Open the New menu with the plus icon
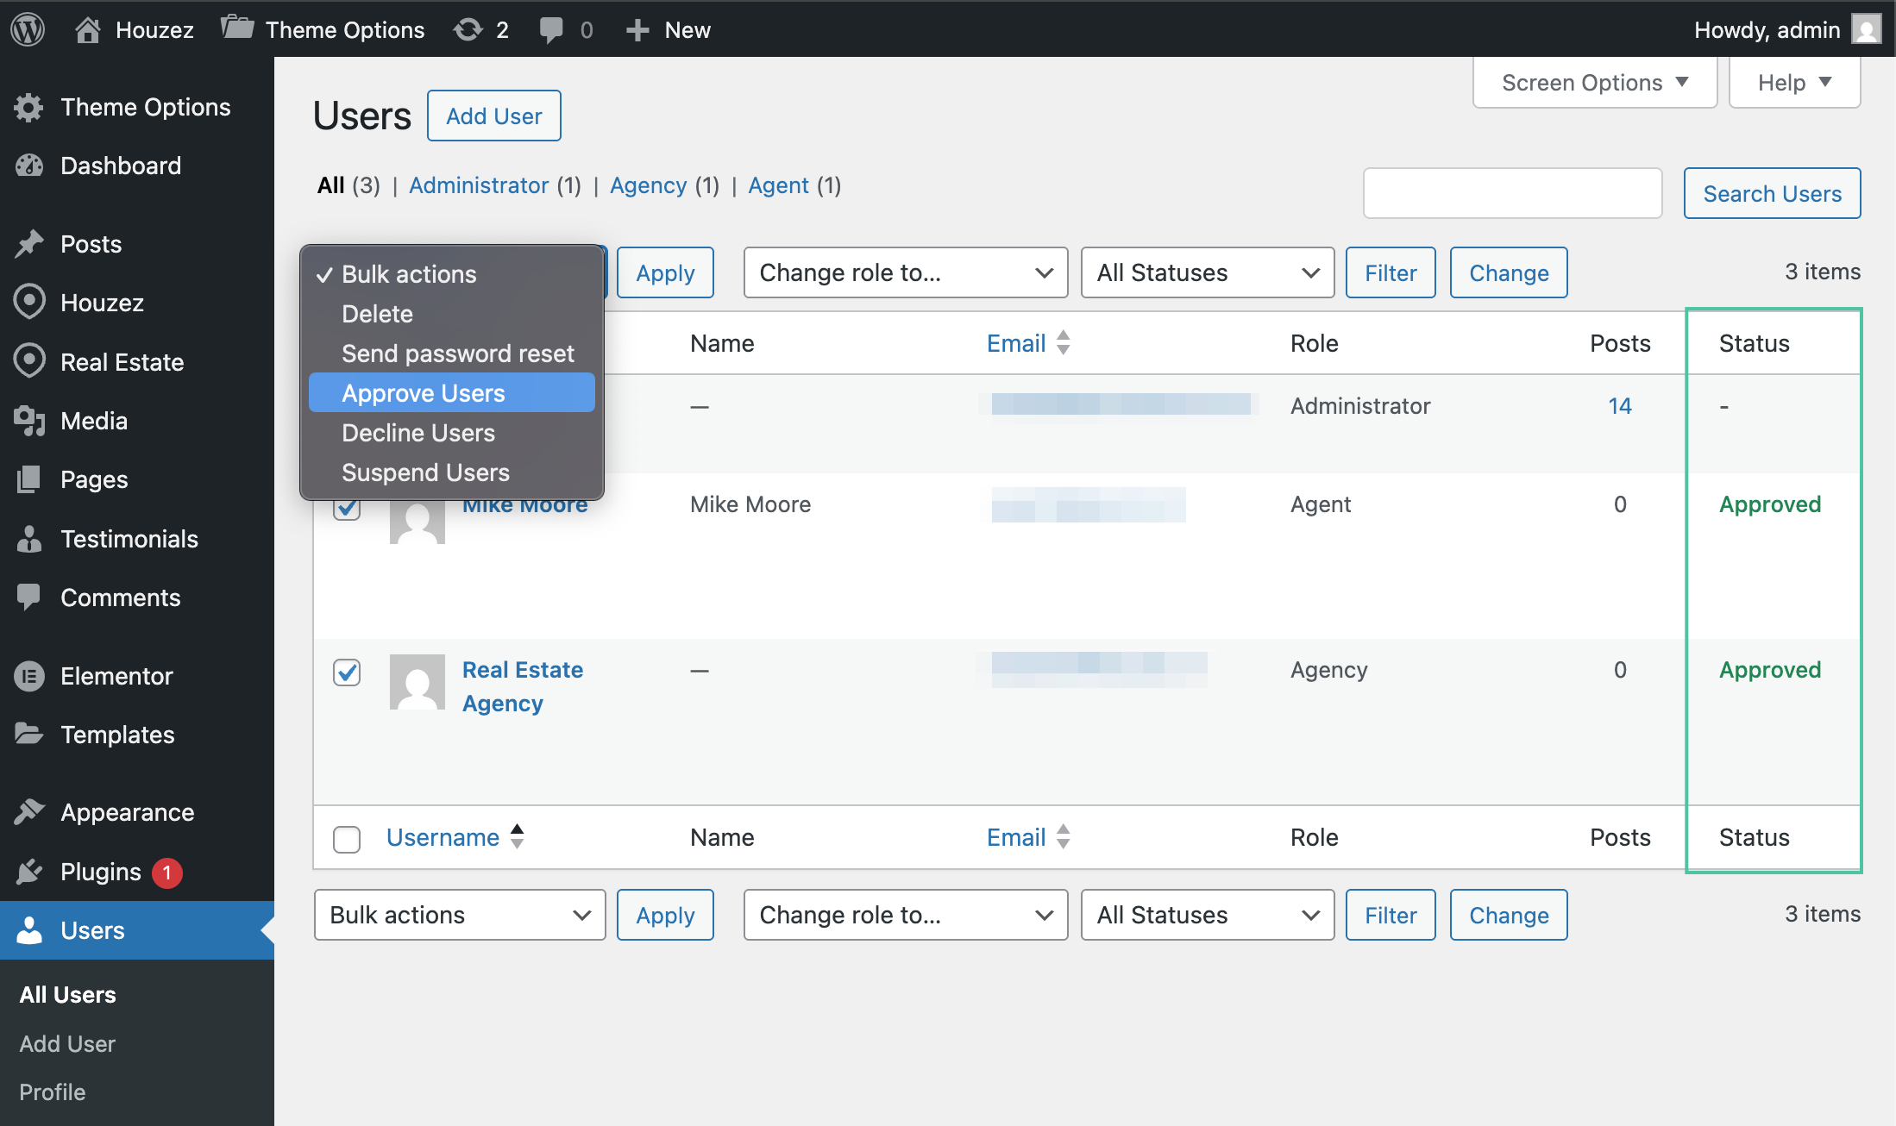Screen dimensions: 1896x1126 [637, 28]
